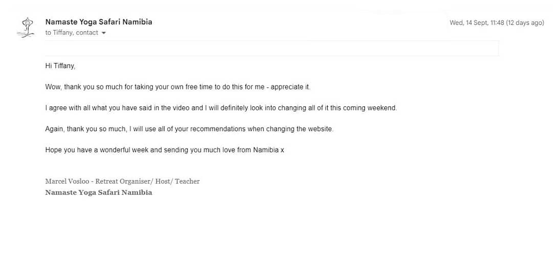Click the 'Marcel Vosloo - Retreat Organiser' signature line
This screenshot has width=553, height=267.
click(x=122, y=182)
